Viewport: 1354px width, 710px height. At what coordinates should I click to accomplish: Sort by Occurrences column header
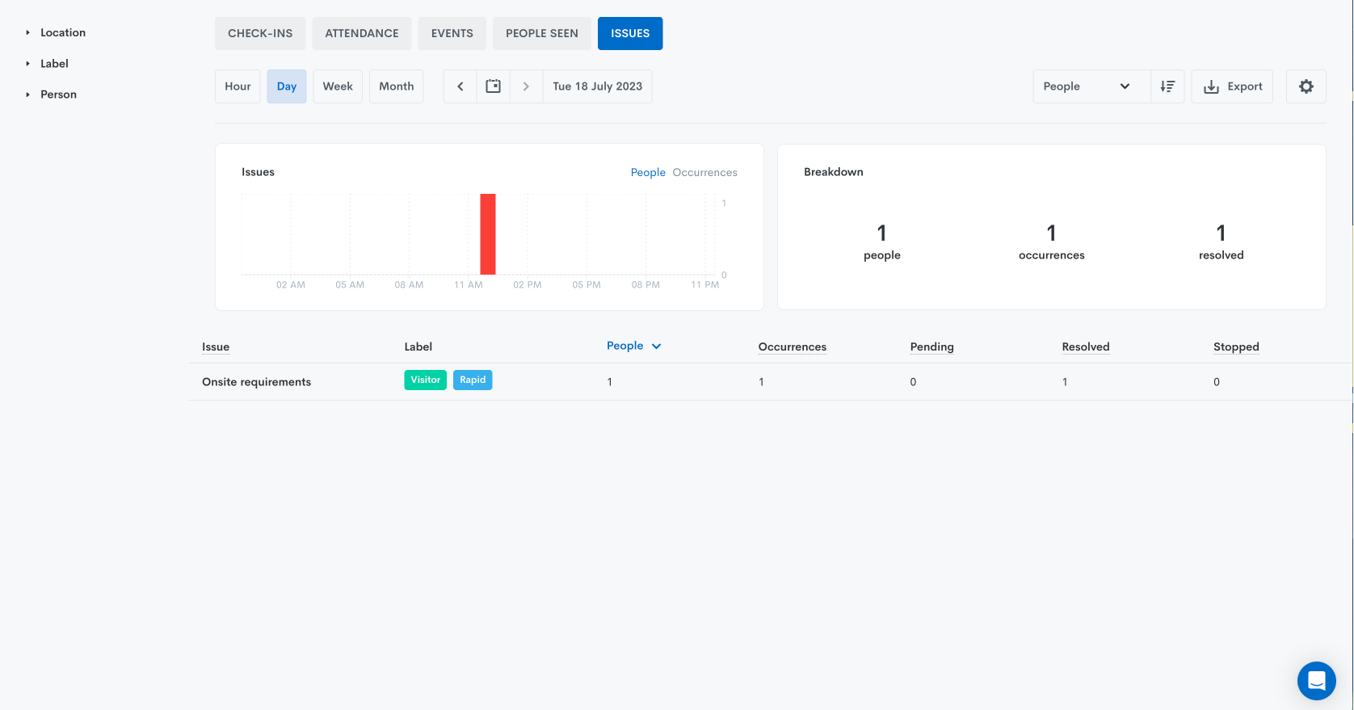coord(793,347)
